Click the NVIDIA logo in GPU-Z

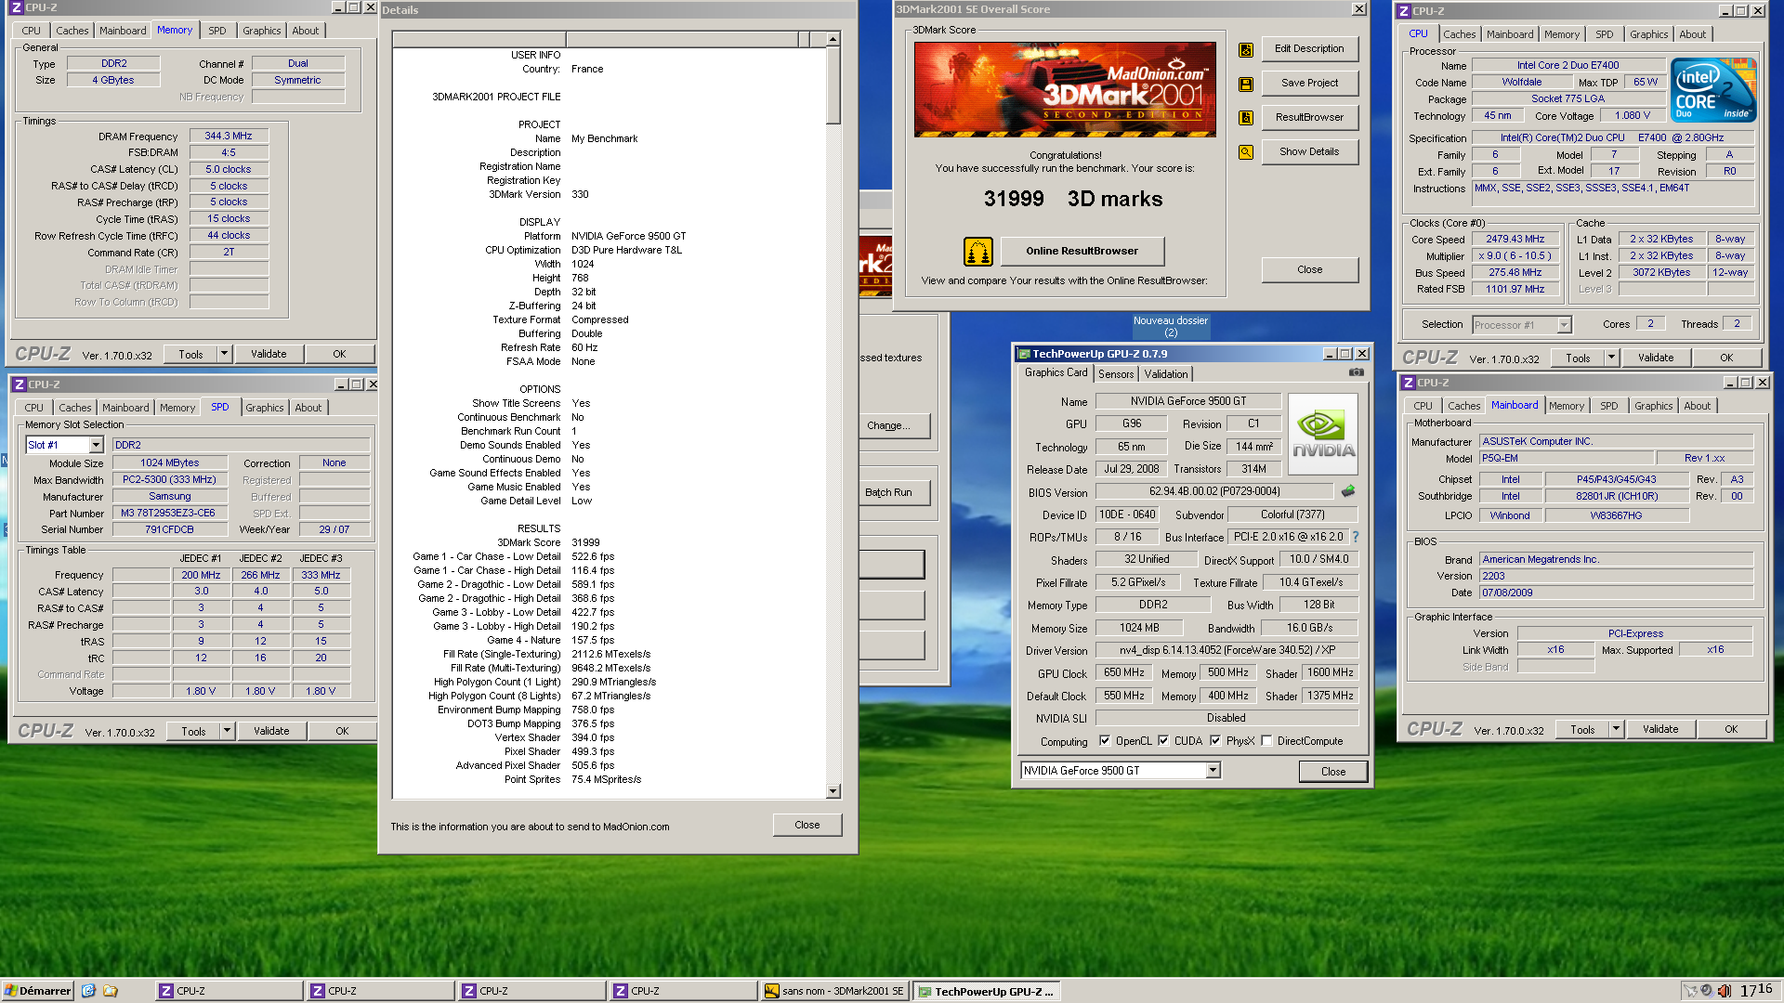click(1323, 434)
